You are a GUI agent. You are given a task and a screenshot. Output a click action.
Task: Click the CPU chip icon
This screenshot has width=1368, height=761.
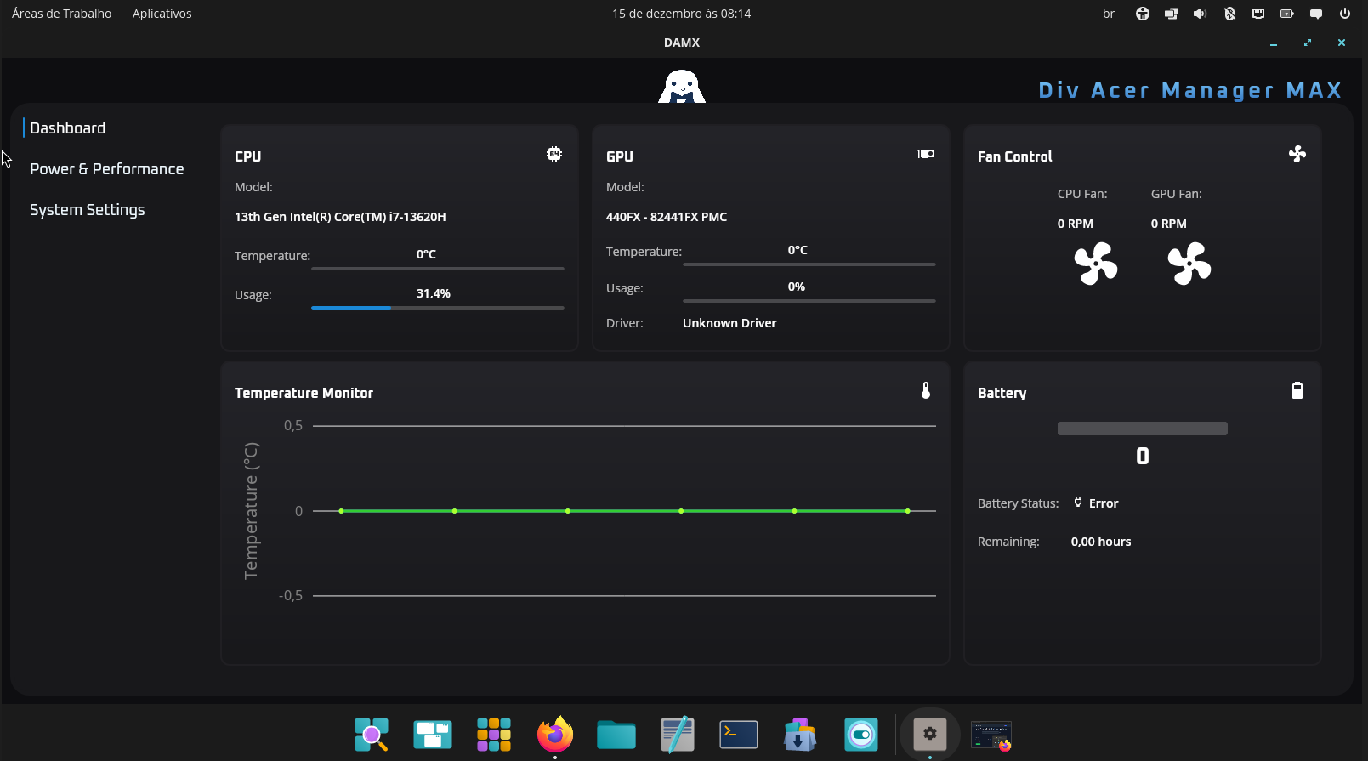click(554, 154)
